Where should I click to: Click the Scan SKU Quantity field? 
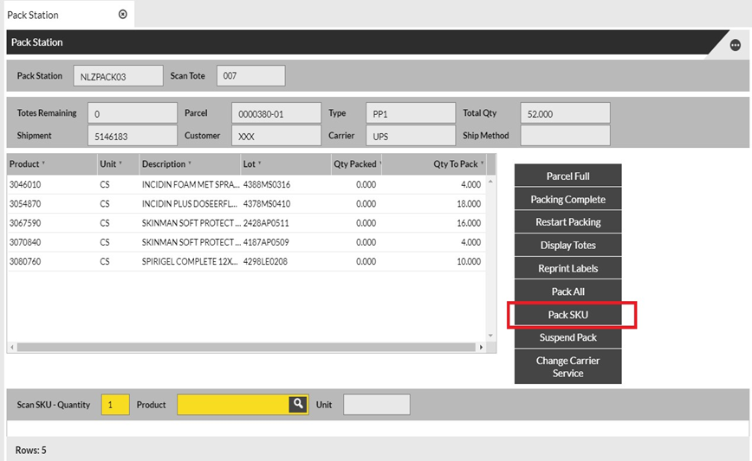click(x=114, y=404)
